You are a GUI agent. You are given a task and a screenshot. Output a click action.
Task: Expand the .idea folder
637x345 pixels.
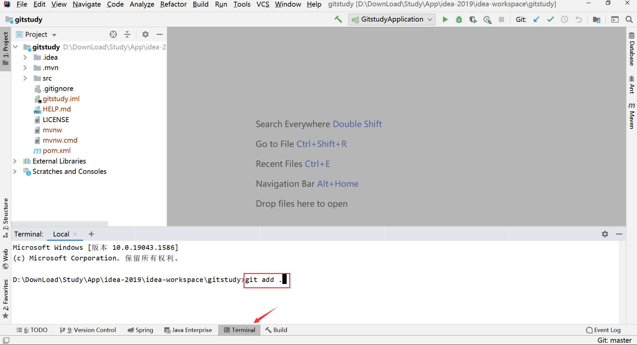point(25,57)
